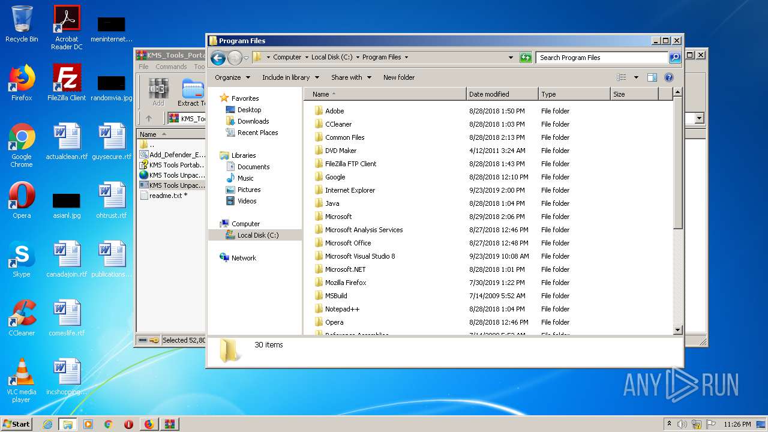768x432 pixels.
Task: Launch Opera desktop shortcut
Action: (22, 200)
